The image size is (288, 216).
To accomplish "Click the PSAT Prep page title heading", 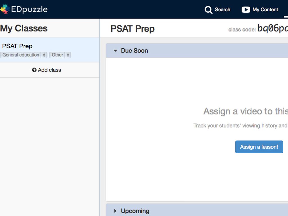I will tap(132, 29).
